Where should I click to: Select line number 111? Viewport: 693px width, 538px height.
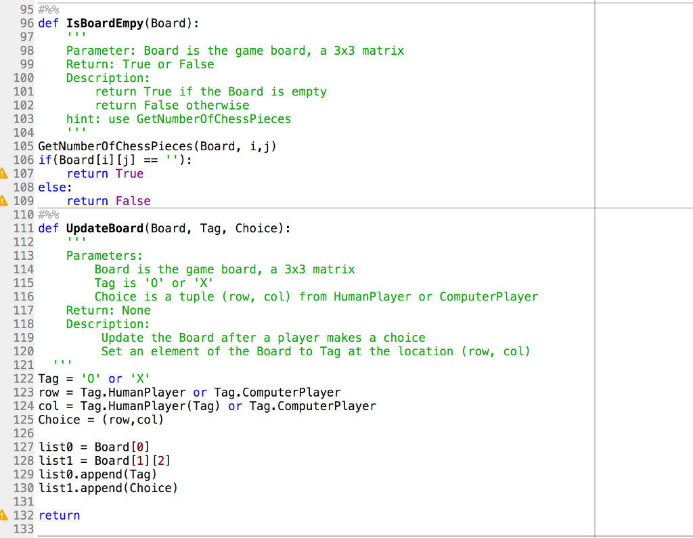click(x=23, y=228)
